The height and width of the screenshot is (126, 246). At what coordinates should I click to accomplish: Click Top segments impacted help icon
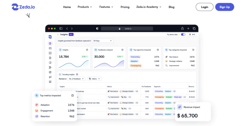(158, 50)
